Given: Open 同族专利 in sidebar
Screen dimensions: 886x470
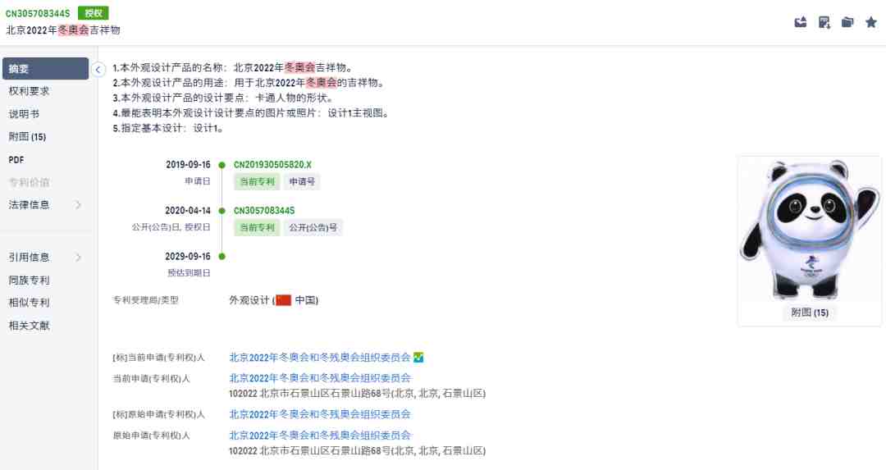Looking at the screenshot, I should [x=29, y=281].
